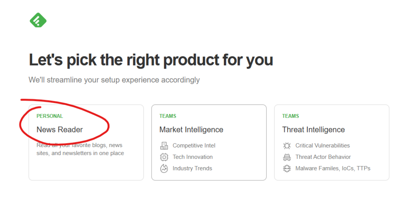Click the Threat Actor Behavior text
The height and width of the screenshot is (198, 405).
click(x=323, y=157)
